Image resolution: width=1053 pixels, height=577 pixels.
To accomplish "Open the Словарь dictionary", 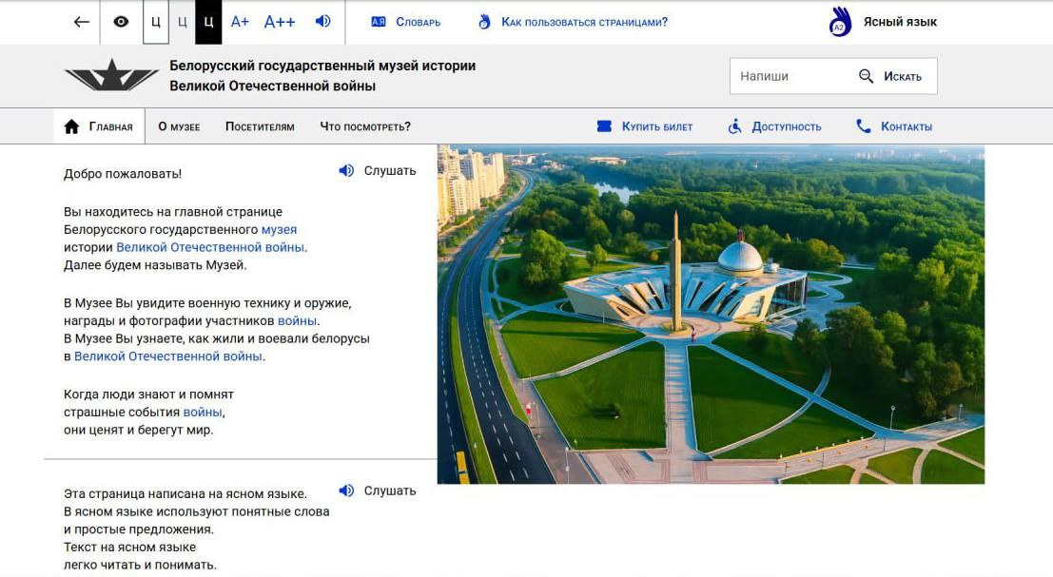I will (406, 22).
